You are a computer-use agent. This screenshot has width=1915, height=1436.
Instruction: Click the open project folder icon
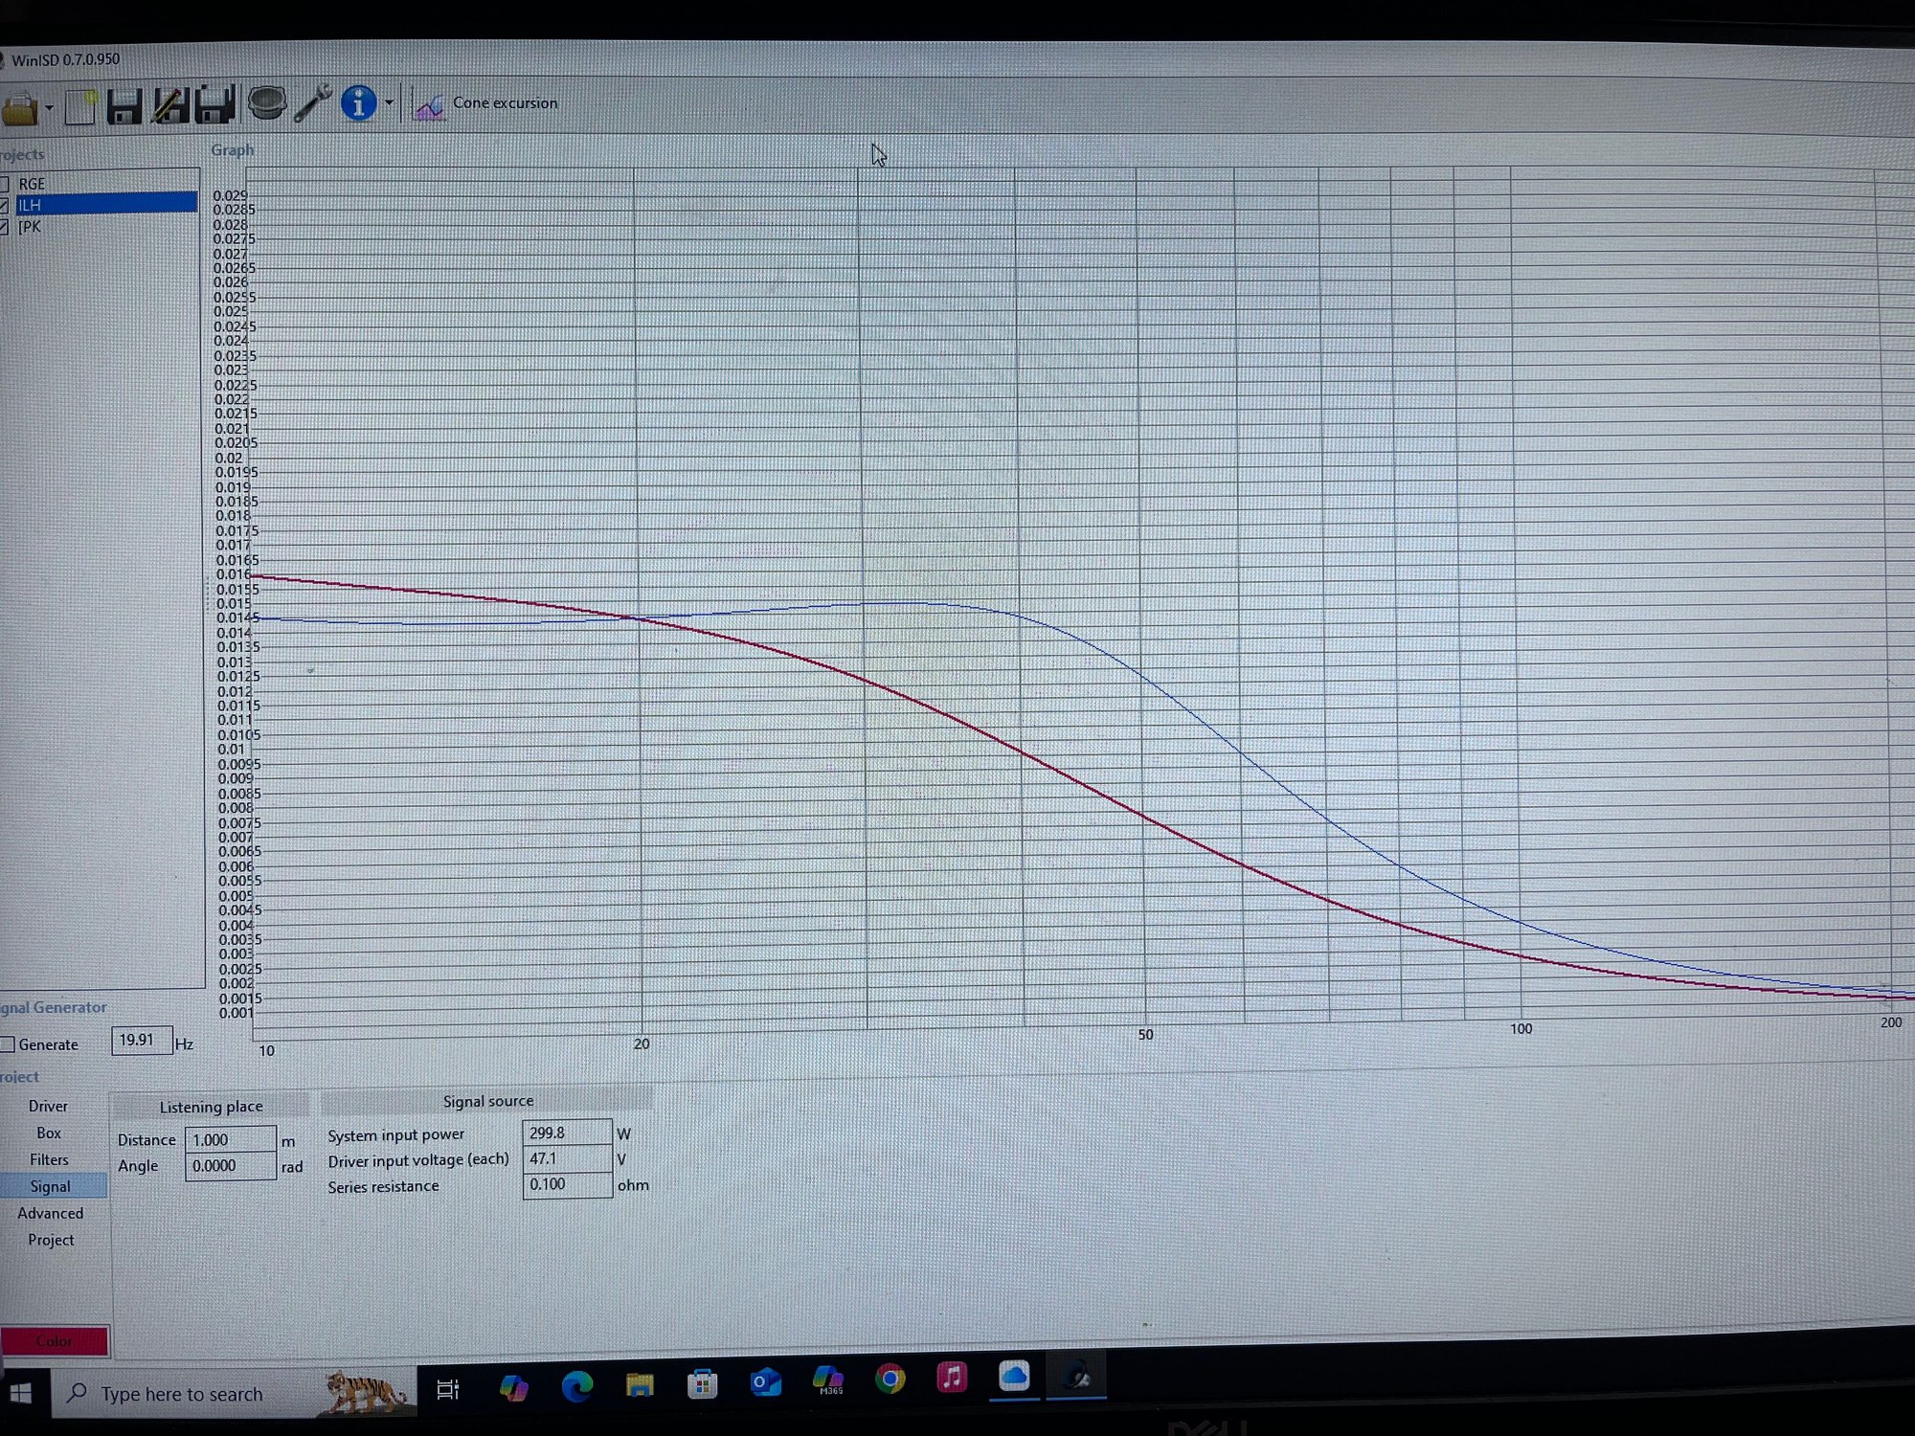point(19,108)
